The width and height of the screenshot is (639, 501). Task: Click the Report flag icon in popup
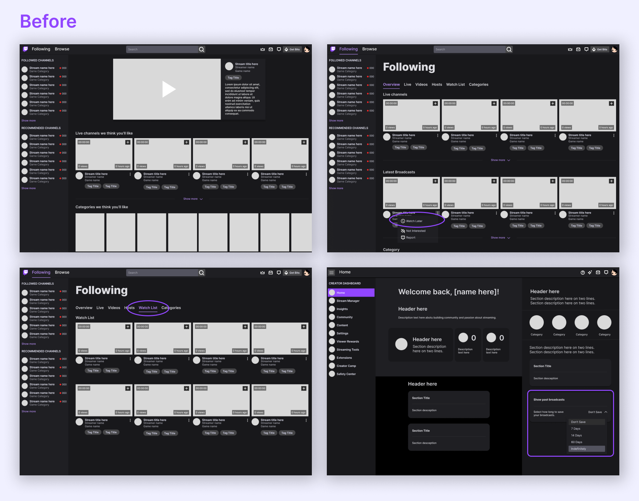click(403, 237)
